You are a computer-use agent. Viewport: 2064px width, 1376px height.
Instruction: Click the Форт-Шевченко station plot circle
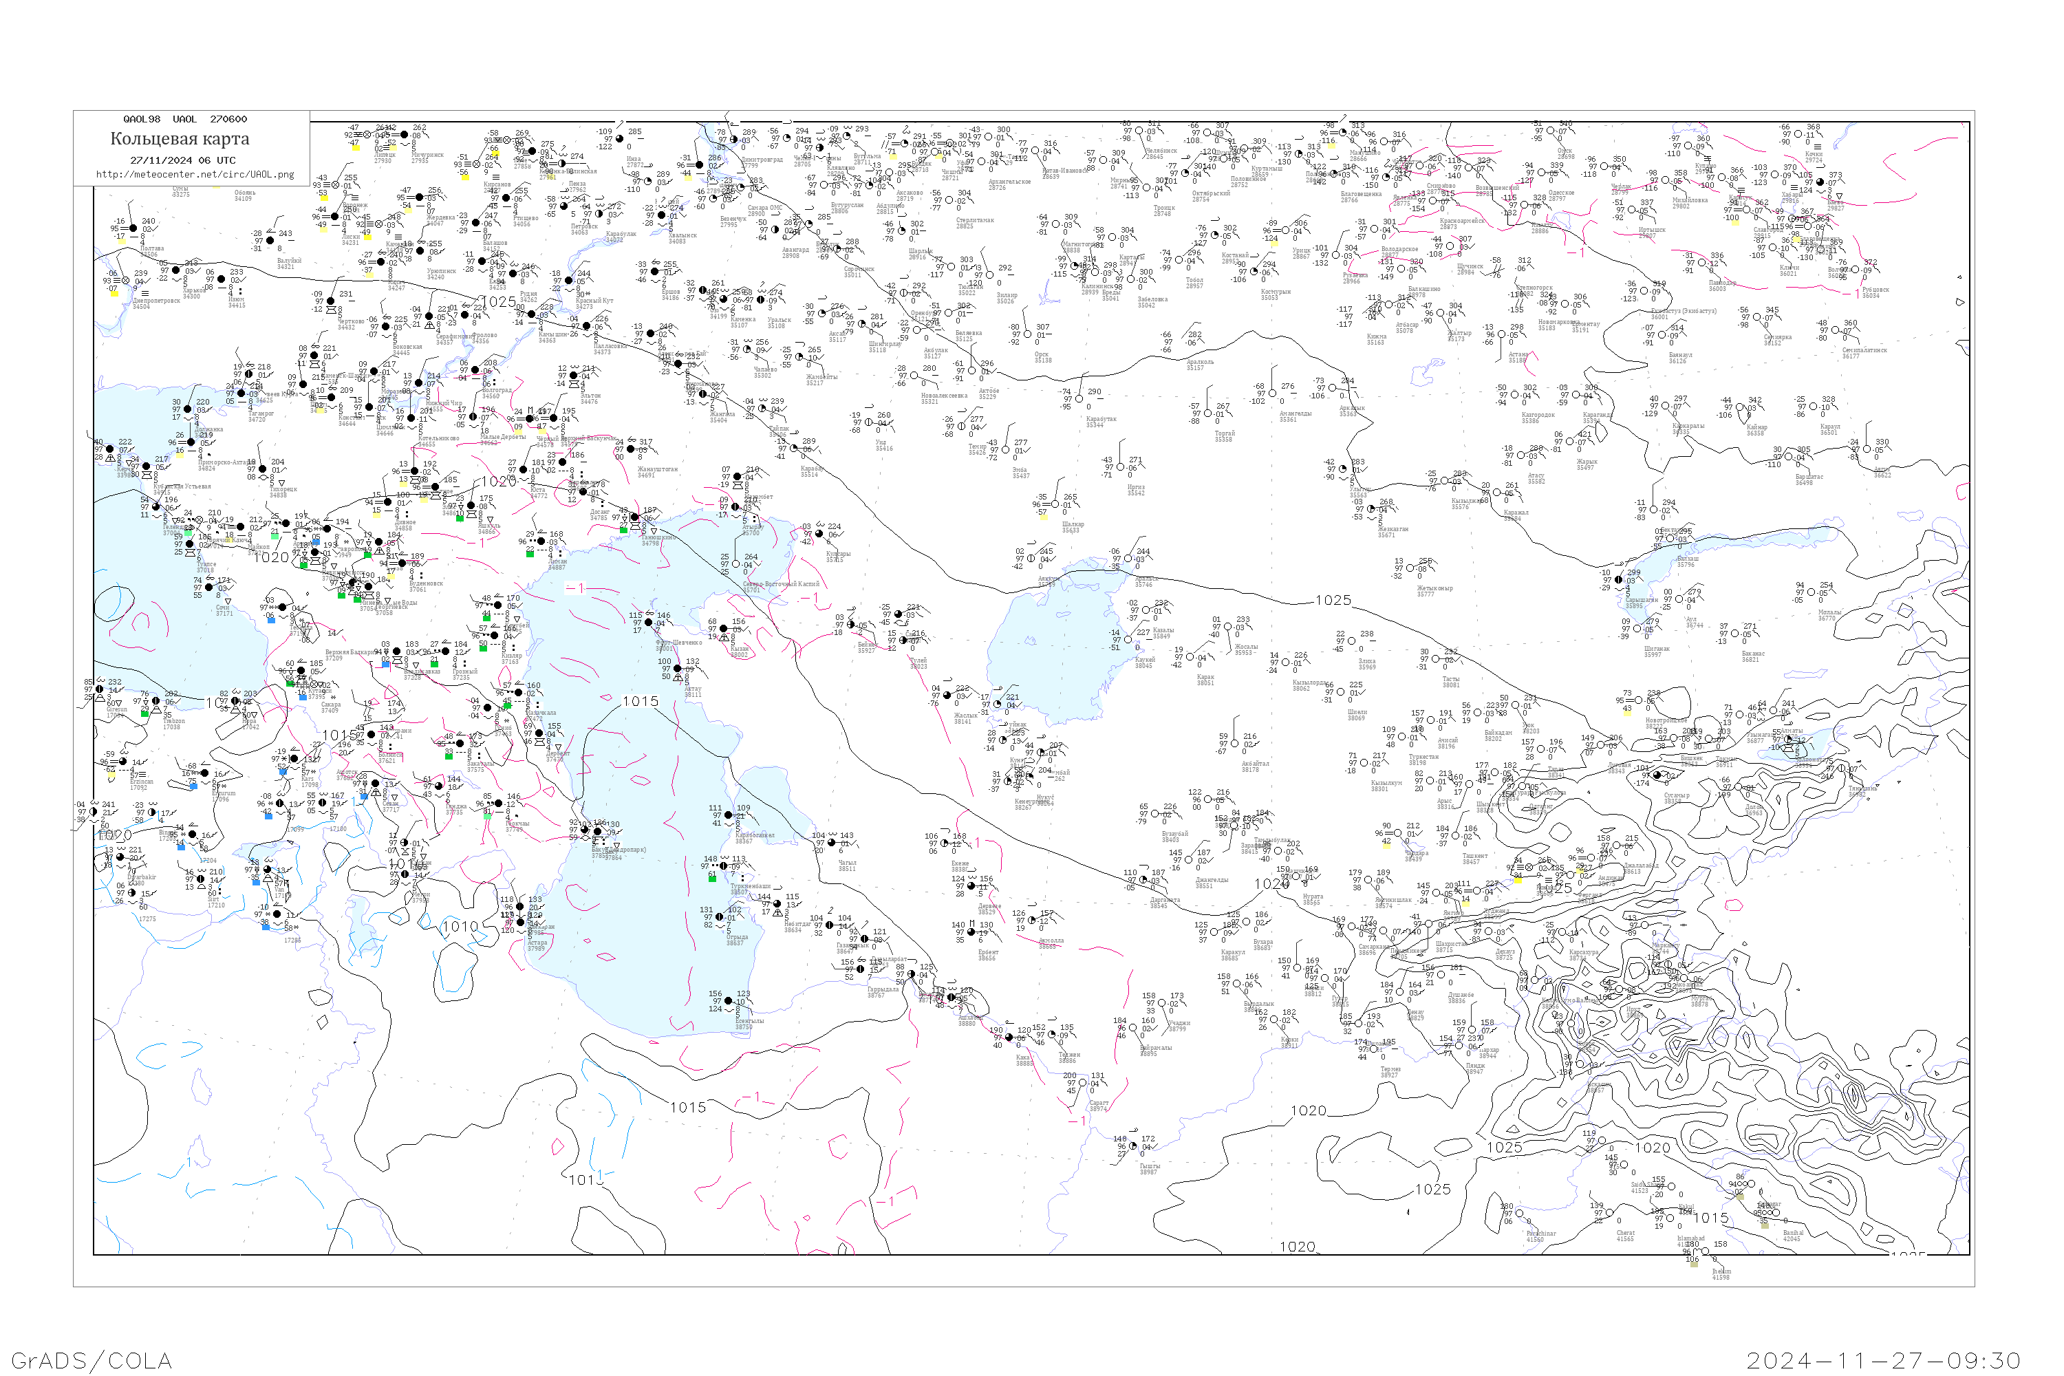[650, 622]
